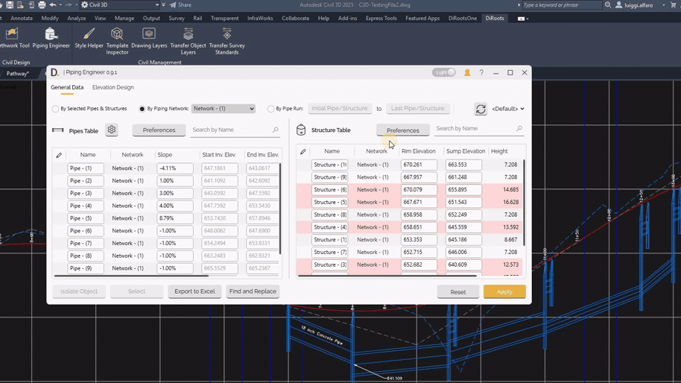
Task: Open Pipes Table settings gear
Action: point(112,130)
